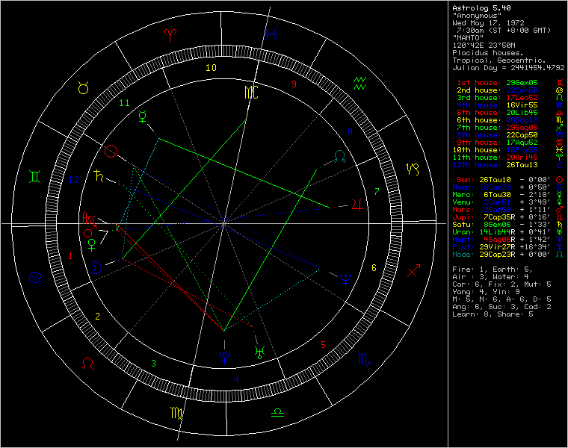Click house number 8 in the wheel
568x448 pixels.
[350, 131]
